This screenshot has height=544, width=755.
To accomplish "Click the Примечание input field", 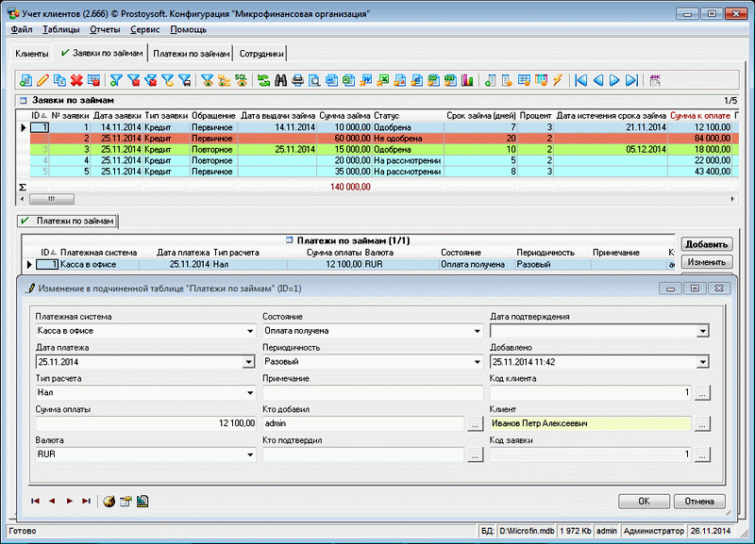I will point(372,392).
